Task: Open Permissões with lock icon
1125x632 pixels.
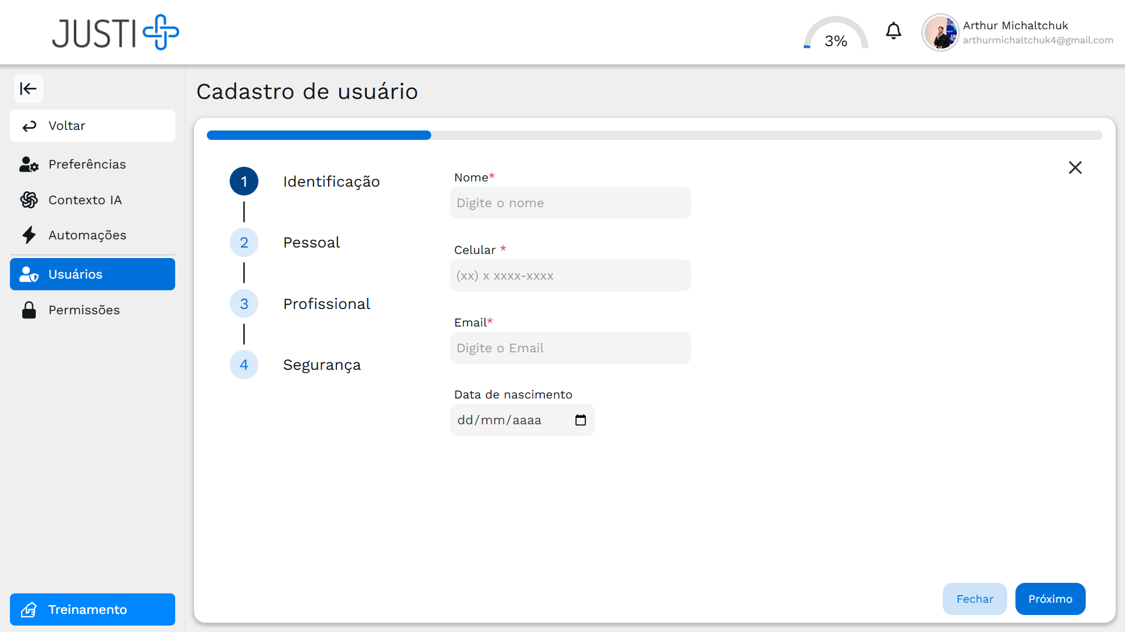Action: click(x=84, y=310)
